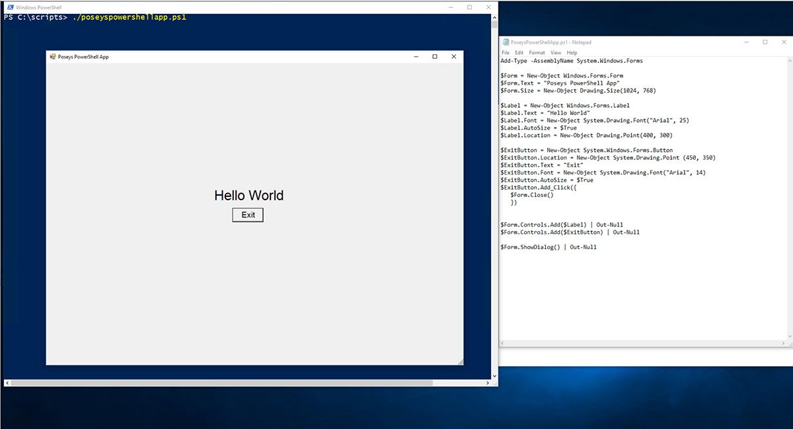
Task: Select the View menu in Notepad
Action: (x=556, y=53)
